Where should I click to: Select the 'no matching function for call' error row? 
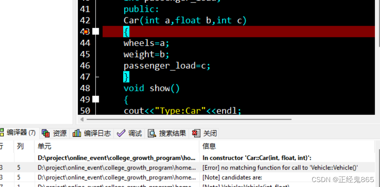[187, 167]
